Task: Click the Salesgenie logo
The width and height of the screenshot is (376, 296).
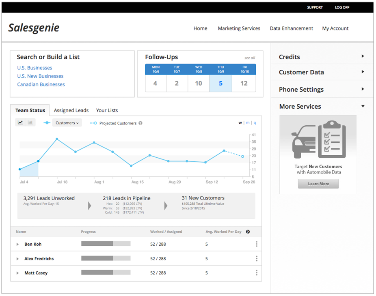Action: coord(34,28)
